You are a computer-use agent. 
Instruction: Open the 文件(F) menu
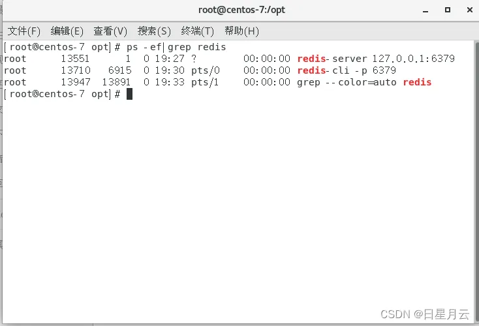coord(24,31)
